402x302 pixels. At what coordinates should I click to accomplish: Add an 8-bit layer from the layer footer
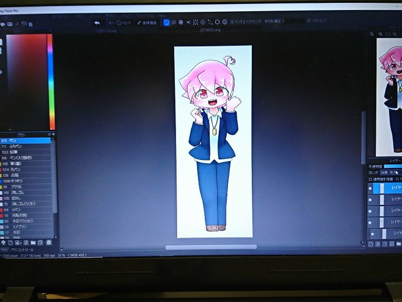click(378, 244)
